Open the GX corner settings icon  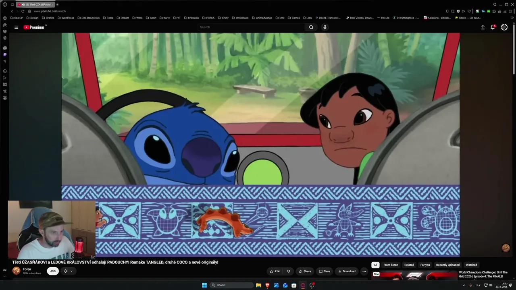point(5,270)
